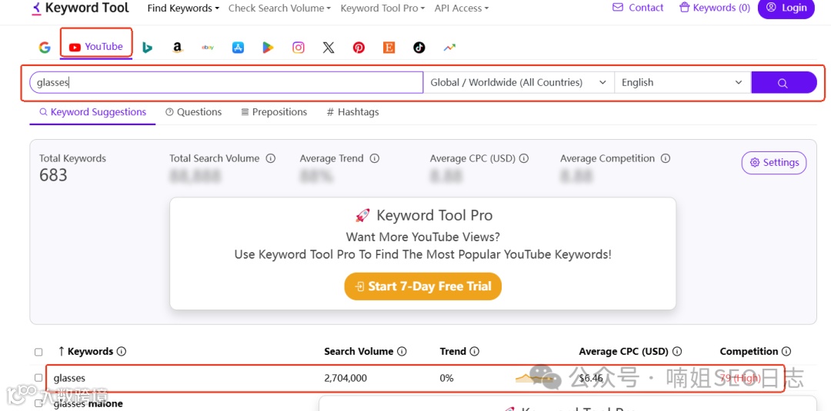Click the Login button
The image size is (831, 411).
click(786, 8)
